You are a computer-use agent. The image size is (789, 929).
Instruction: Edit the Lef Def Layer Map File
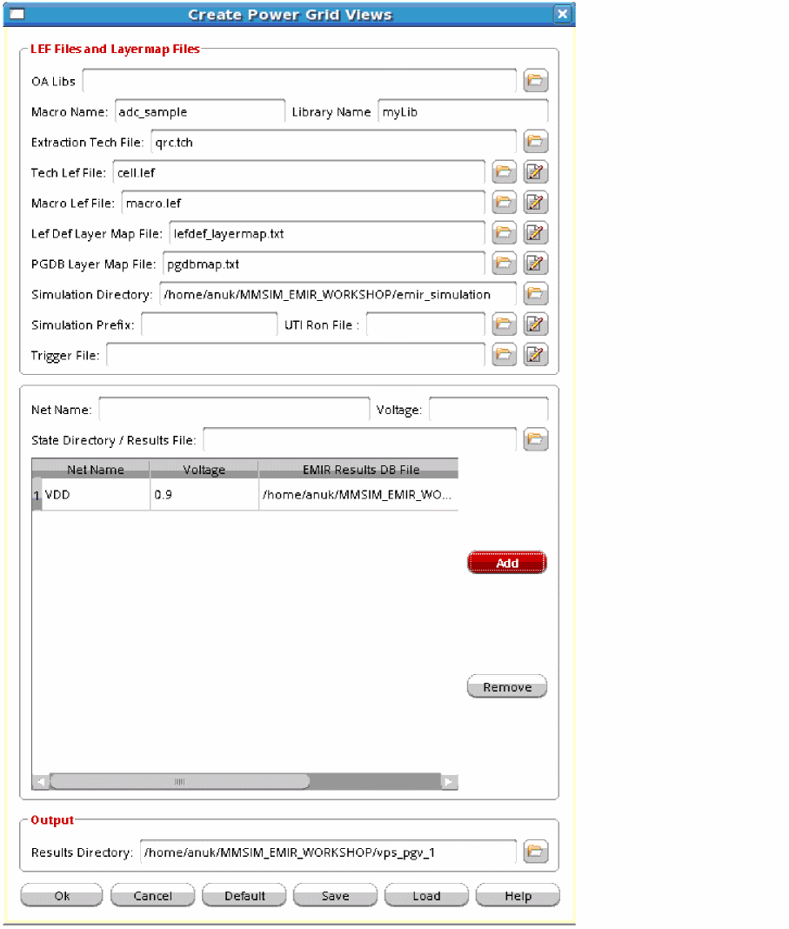[536, 233]
